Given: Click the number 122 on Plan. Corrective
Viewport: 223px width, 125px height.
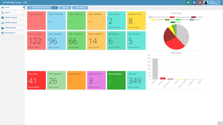Looking at the screenshot, I should pos(35,41).
